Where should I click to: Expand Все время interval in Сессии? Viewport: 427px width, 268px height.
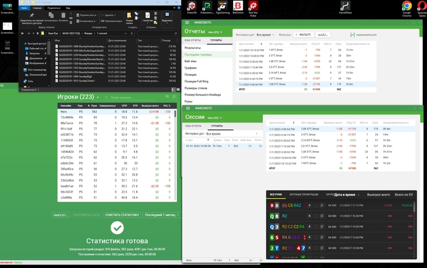[232, 134]
